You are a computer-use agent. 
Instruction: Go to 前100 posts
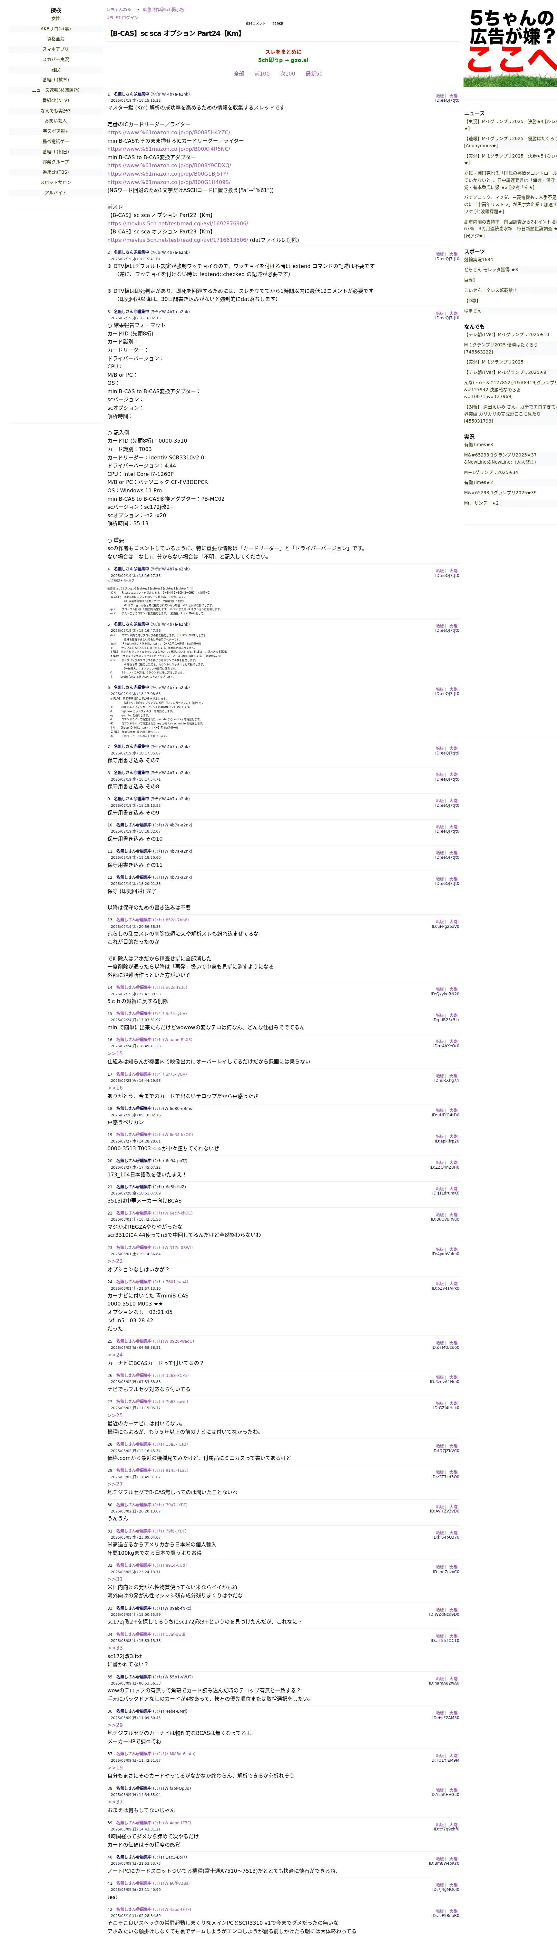[x=262, y=74]
